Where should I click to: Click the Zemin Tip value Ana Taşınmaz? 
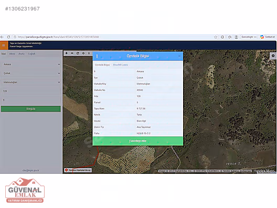click(144, 127)
